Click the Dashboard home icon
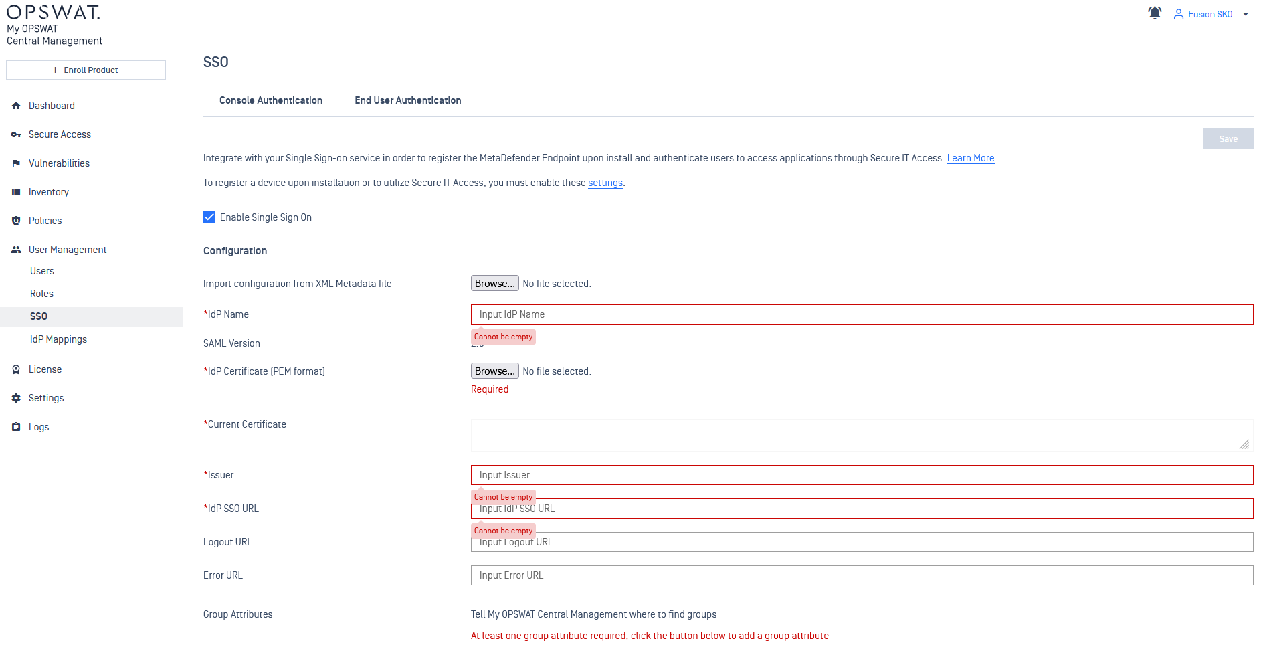Image resolution: width=1261 pixels, height=647 pixels. tap(16, 106)
